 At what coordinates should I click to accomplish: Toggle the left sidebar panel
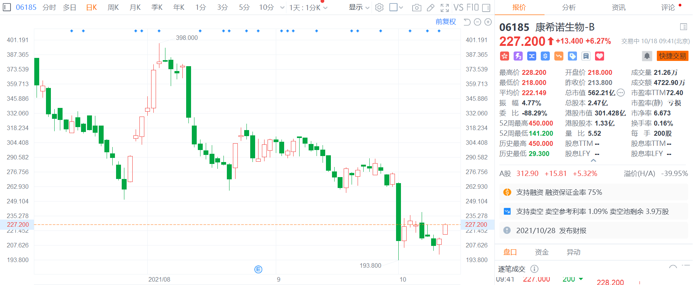pos(7,7)
